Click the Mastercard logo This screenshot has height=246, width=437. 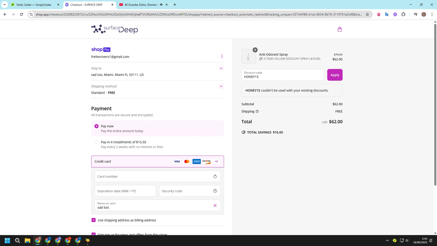click(x=187, y=161)
